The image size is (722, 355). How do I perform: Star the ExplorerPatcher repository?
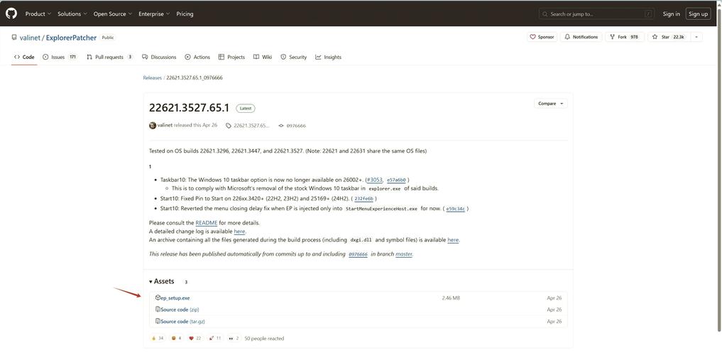pyautogui.click(x=661, y=37)
